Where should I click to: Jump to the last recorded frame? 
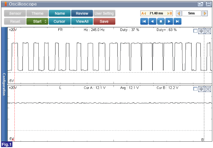[177, 21]
